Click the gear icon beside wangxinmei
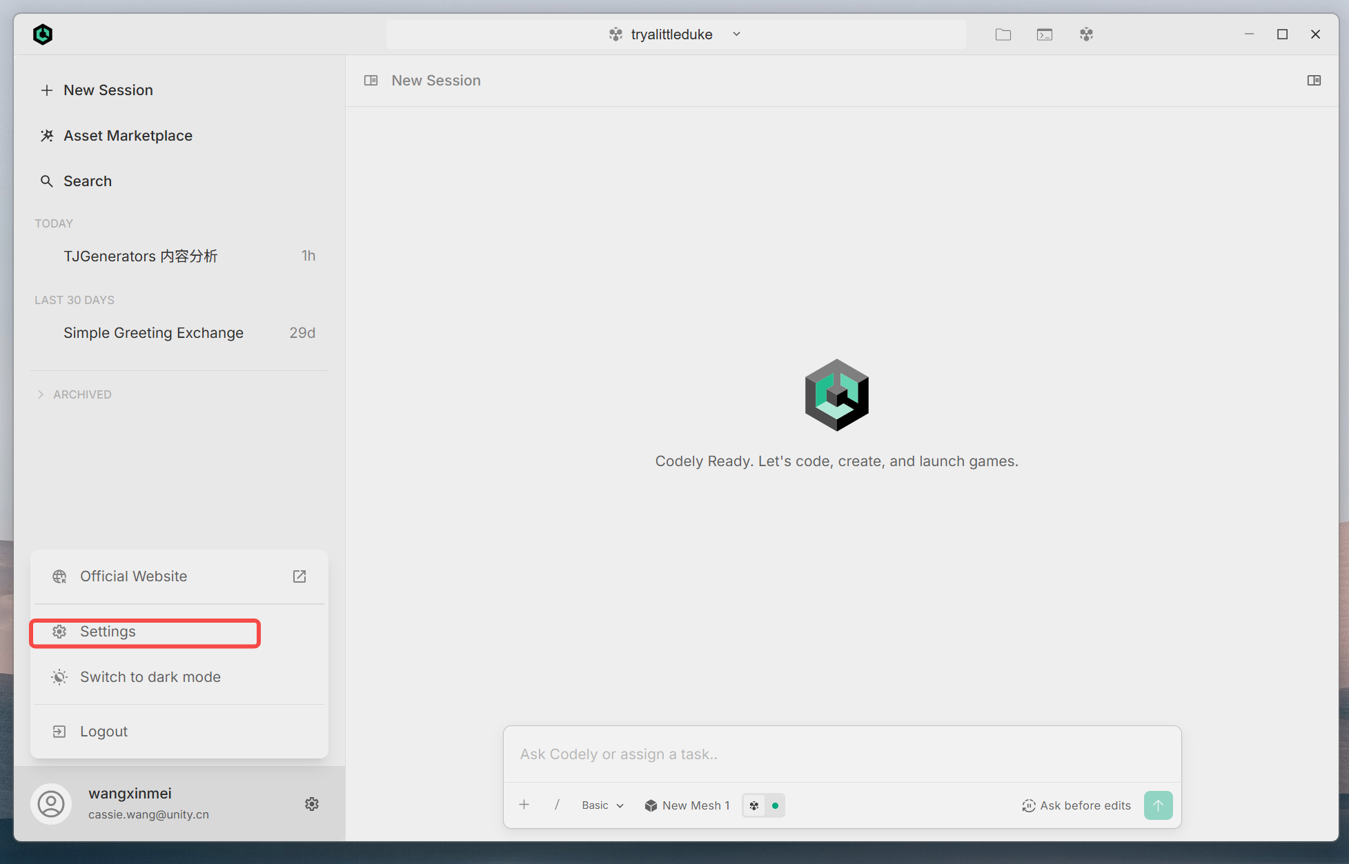Viewport: 1349px width, 864px height. point(312,804)
